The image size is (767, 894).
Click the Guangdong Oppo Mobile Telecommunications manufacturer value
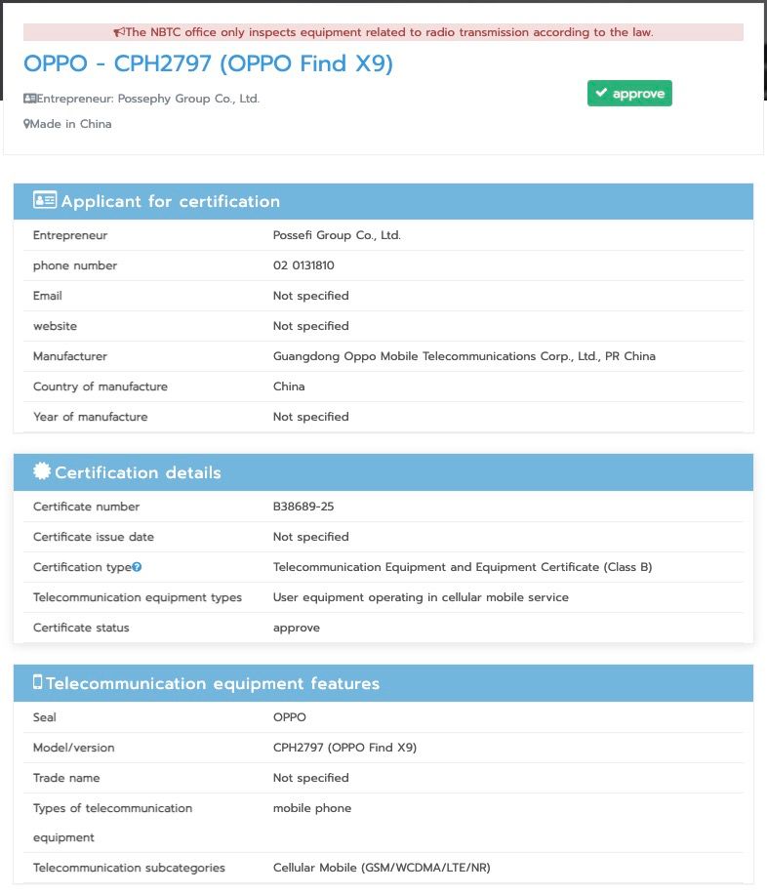(x=464, y=356)
